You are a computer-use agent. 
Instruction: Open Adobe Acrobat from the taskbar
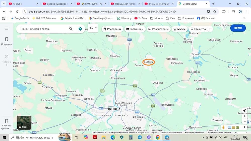click(x=95, y=137)
